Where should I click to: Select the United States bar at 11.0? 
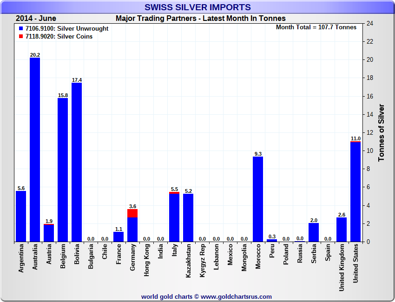tap(355, 192)
